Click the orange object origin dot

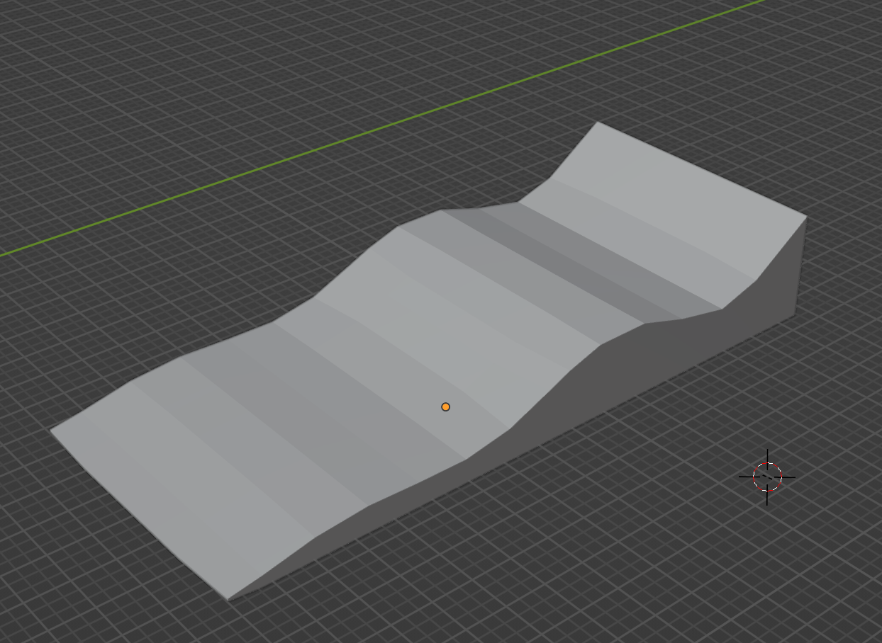[445, 406]
